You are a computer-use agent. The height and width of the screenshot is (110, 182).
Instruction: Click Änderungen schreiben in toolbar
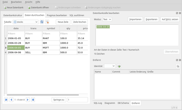coord(68,8)
